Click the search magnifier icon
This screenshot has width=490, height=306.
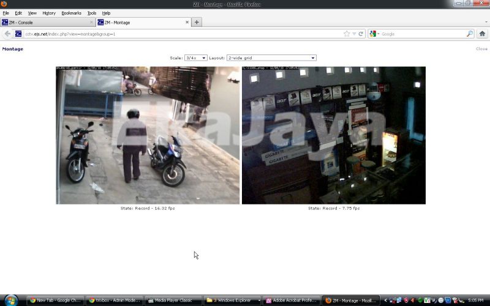pos(470,34)
